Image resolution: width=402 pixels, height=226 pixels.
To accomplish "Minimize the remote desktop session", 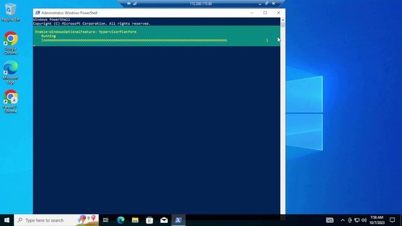I will pyautogui.click(x=260, y=4).
